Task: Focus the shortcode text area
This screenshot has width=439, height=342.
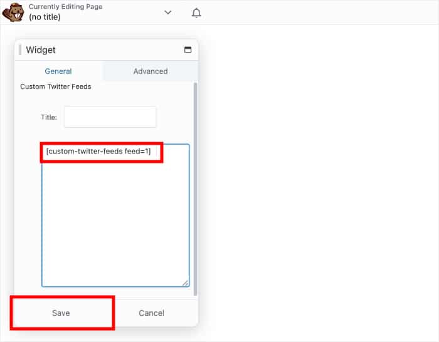Action: point(115,215)
